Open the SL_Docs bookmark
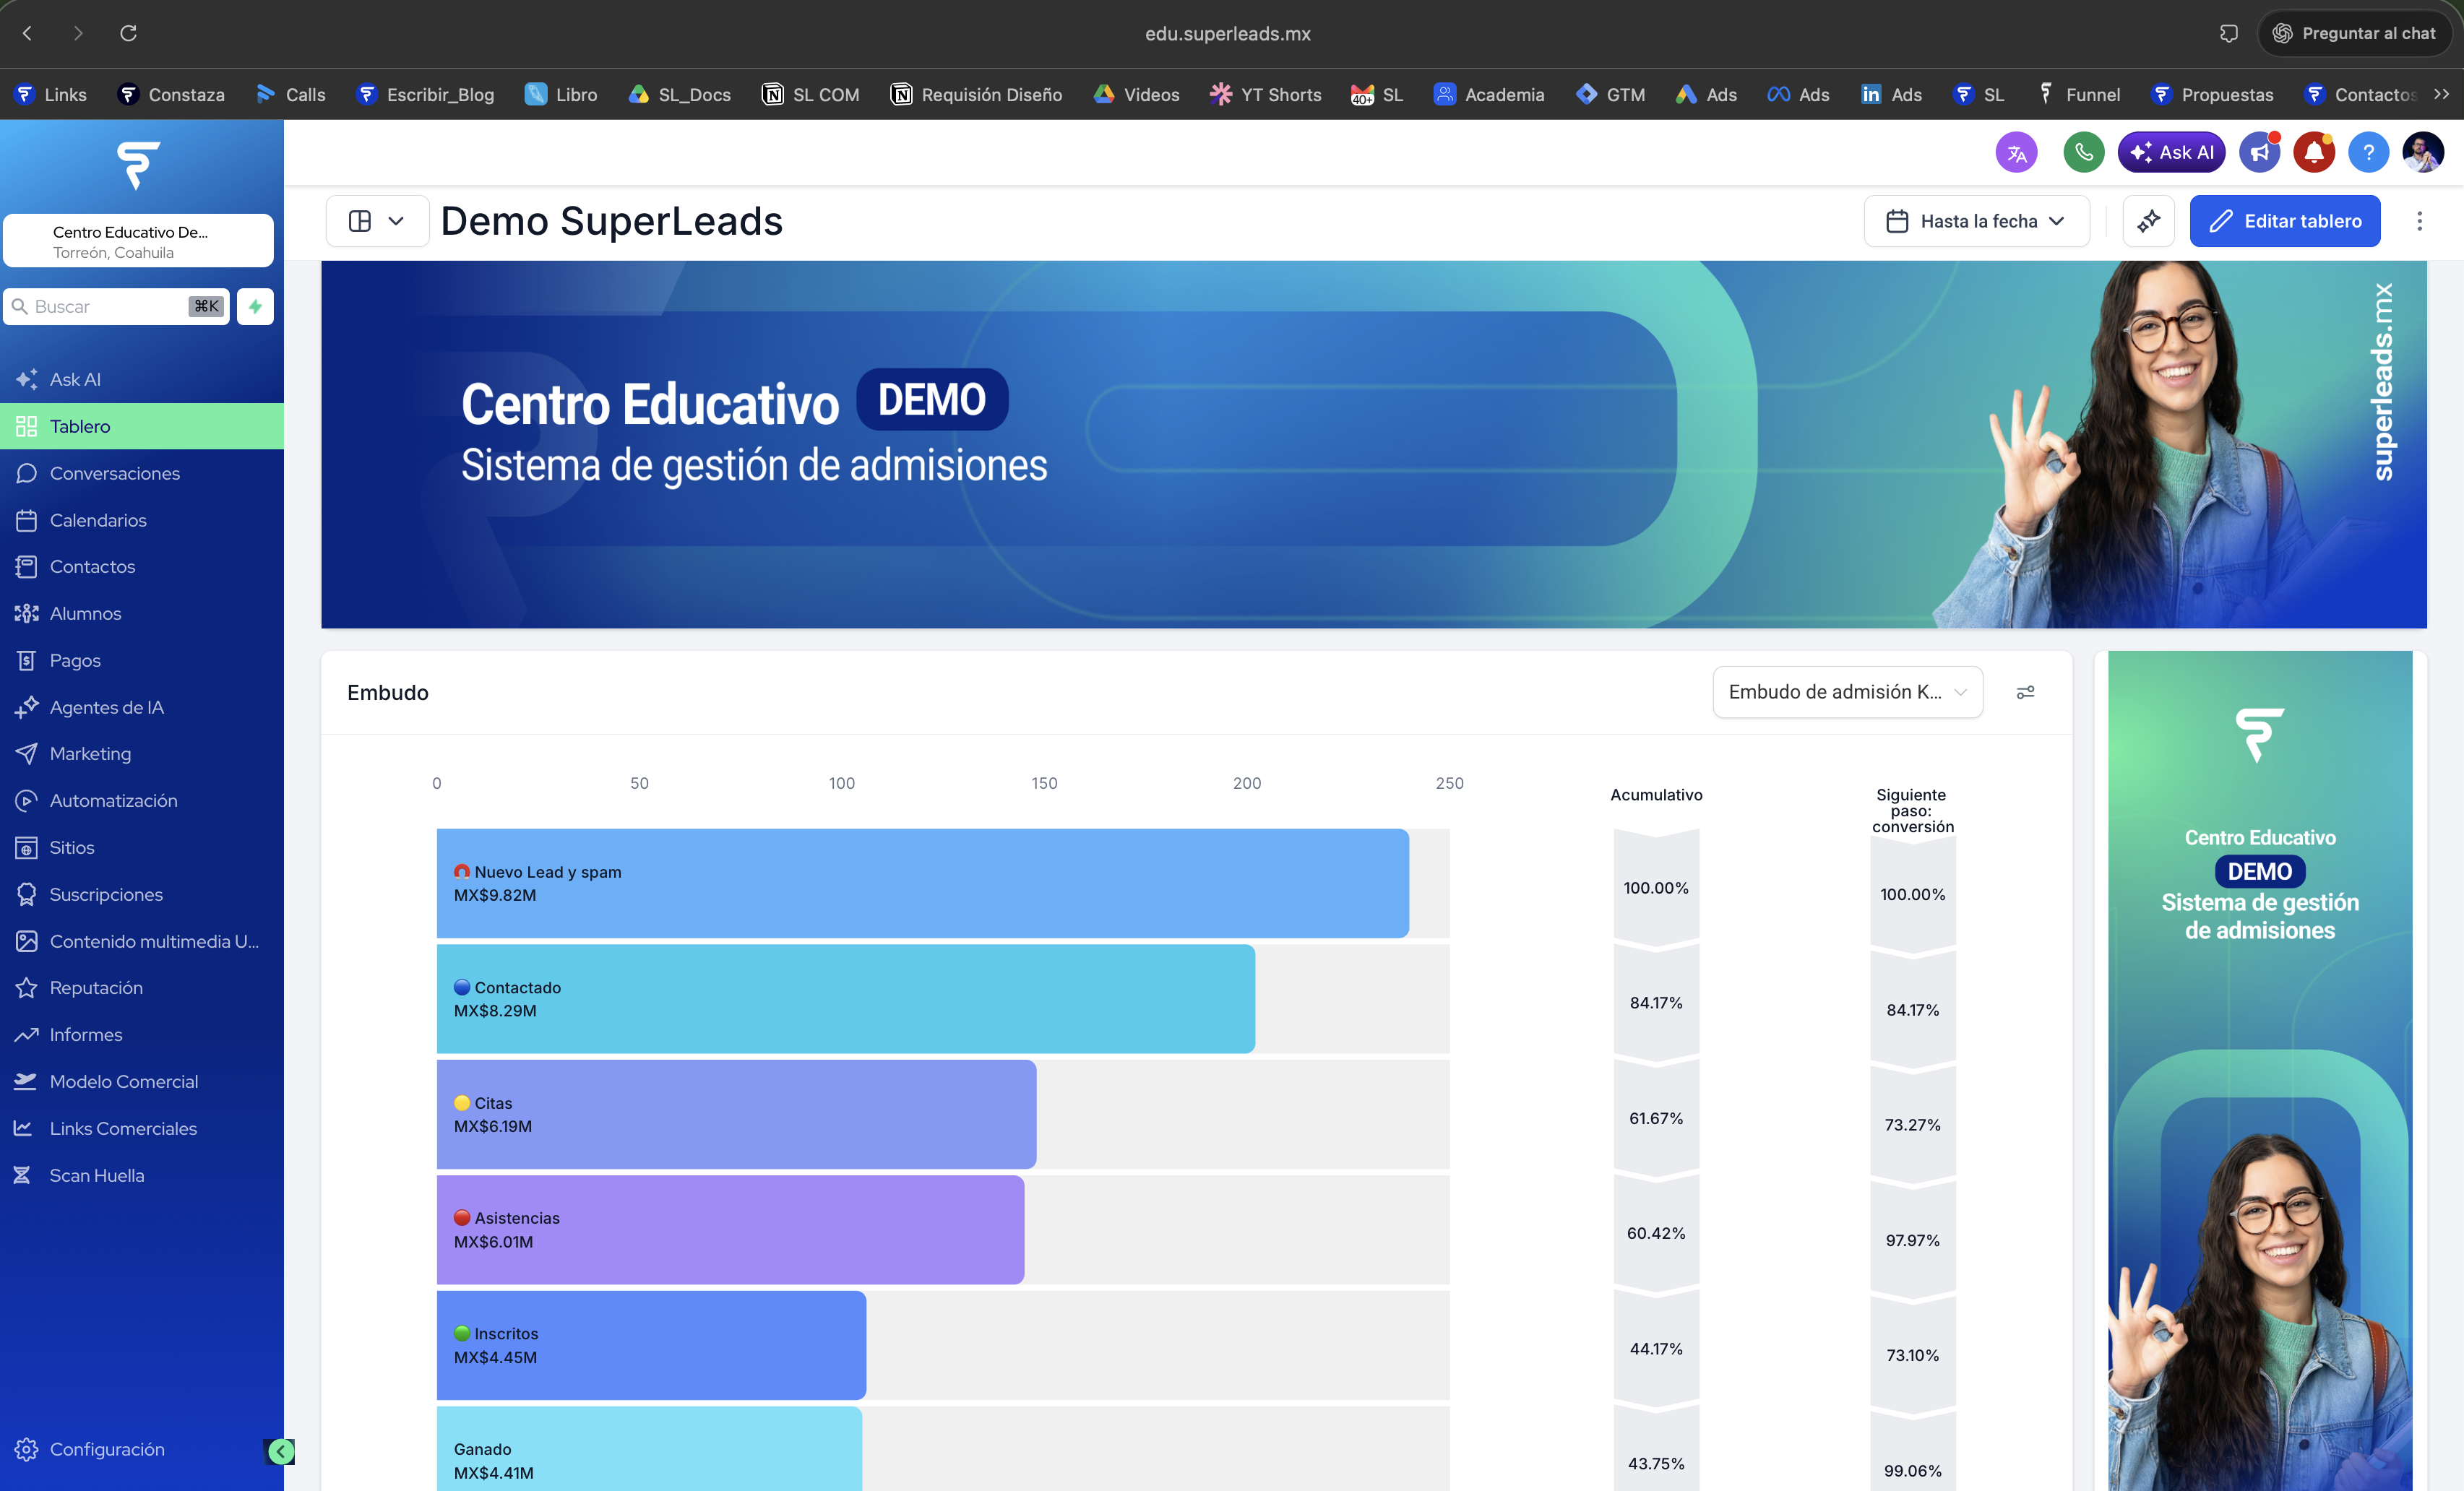 [x=679, y=94]
